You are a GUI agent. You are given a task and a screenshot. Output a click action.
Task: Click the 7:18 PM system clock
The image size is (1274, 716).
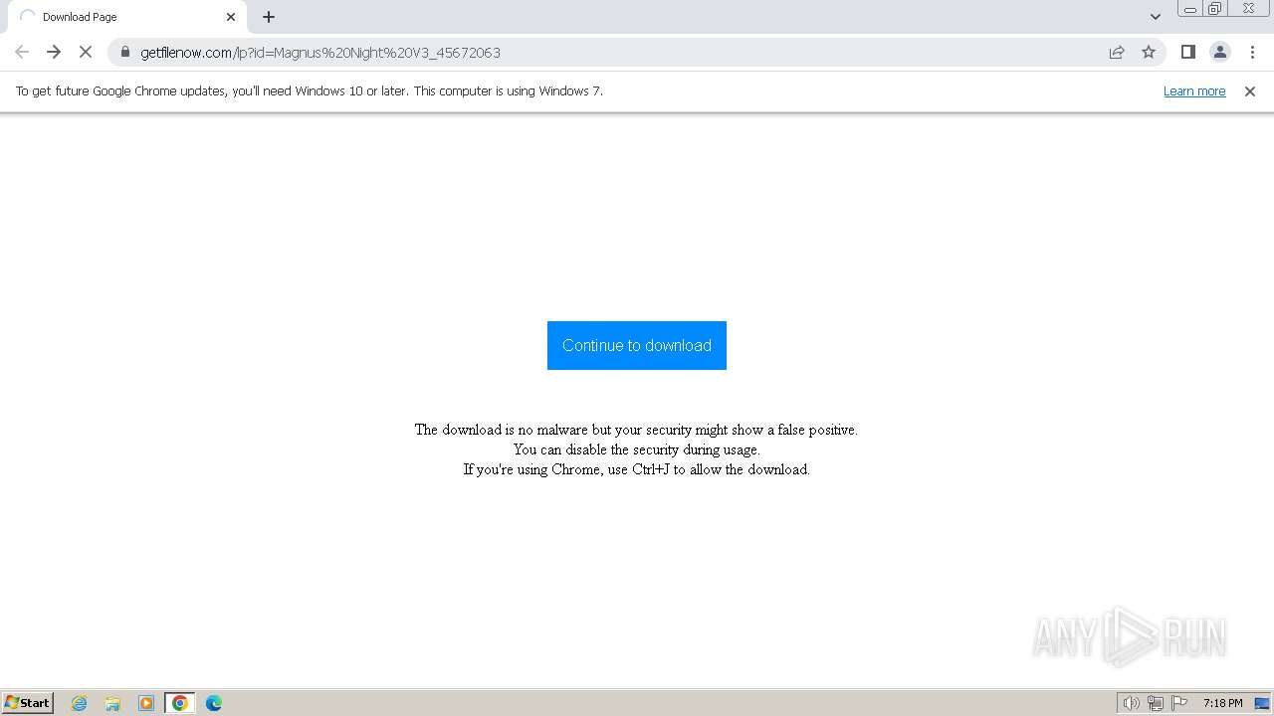pos(1222,703)
